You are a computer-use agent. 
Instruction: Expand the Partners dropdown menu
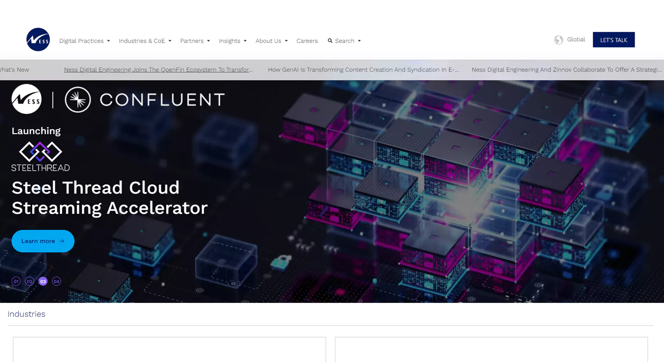[x=195, y=41]
